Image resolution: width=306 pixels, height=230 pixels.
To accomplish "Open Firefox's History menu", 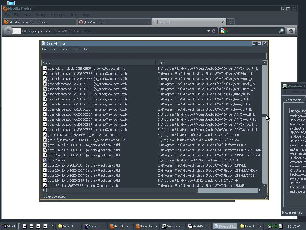I will click(40, 15).
